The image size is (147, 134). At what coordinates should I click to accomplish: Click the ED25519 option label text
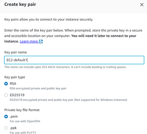[x=17, y=95]
